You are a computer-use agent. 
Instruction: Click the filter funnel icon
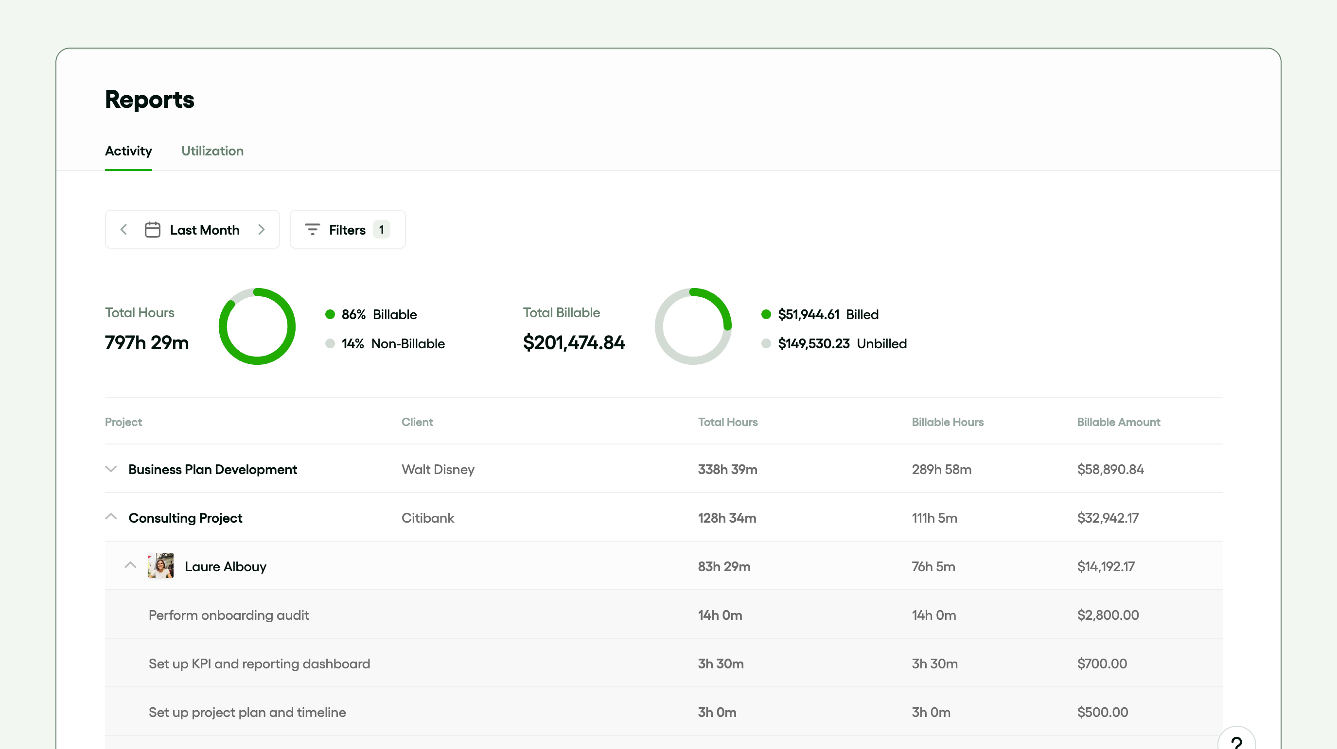tap(313, 229)
